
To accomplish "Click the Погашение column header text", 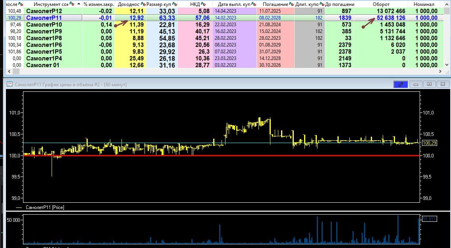I will coord(275,4).
